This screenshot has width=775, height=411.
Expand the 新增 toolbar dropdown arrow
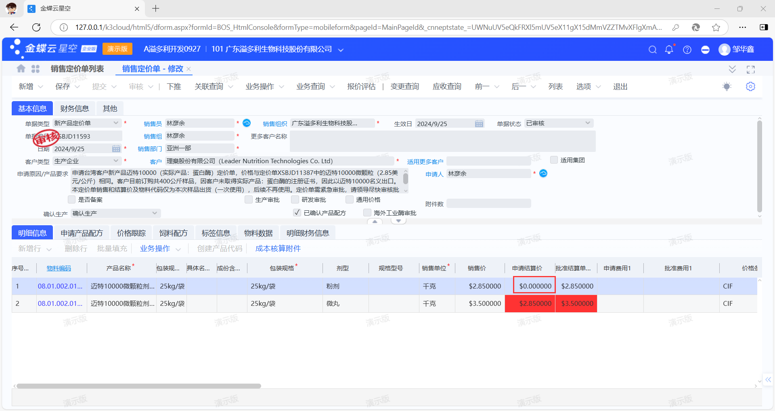coord(40,87)
